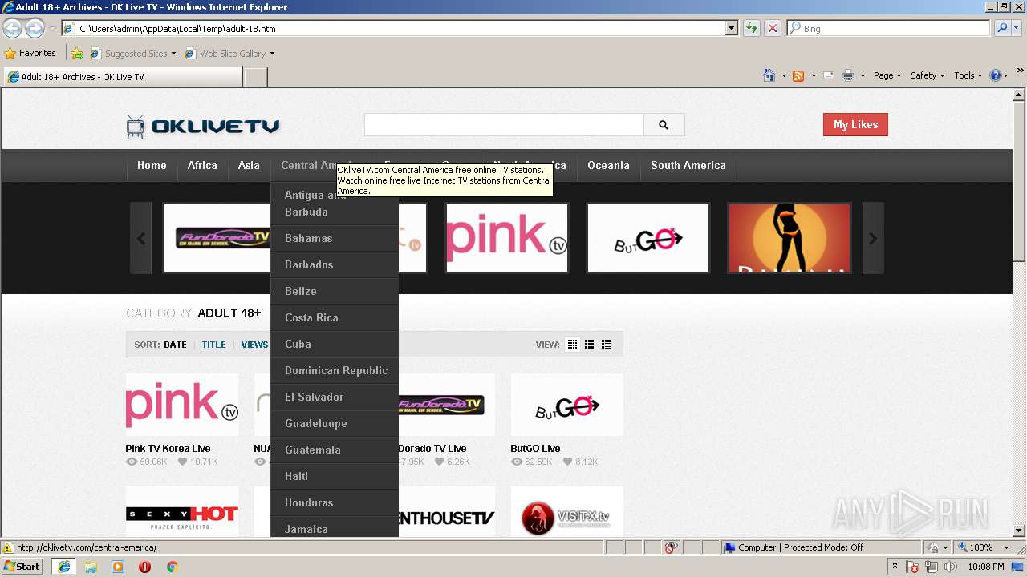
Task: Click the Bing search magnifier icon
Action: [x=1002, y=28]
